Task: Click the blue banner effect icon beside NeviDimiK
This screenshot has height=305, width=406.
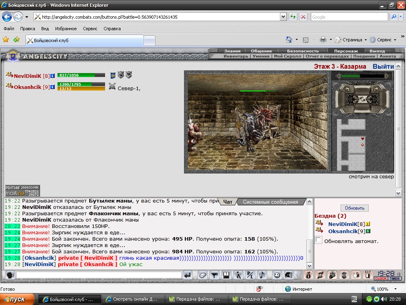Action: pos(113,75)
